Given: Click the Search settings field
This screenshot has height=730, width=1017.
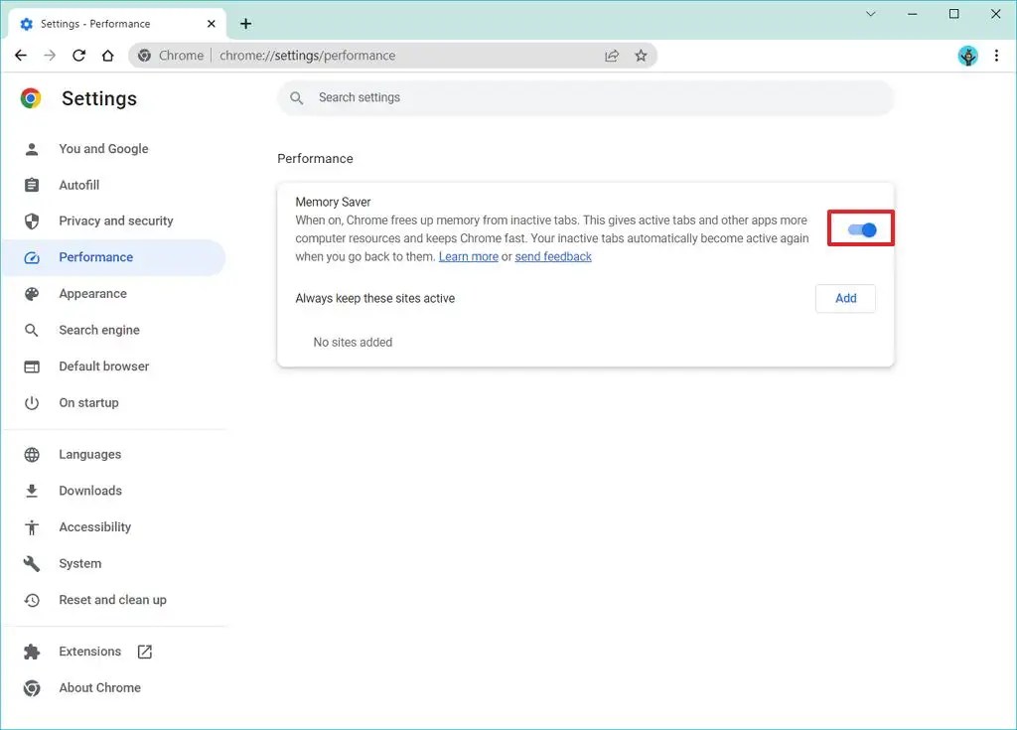Looking at the screenshot, I should [x=585, y=96].
